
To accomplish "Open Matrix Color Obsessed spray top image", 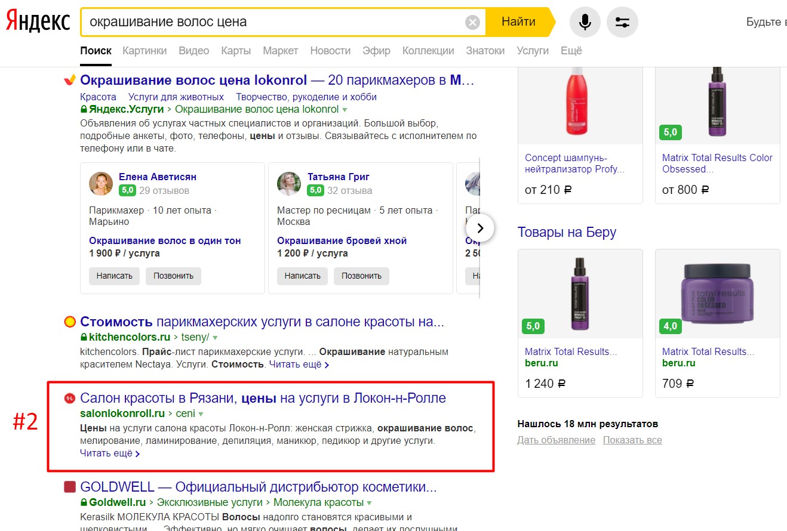I will (x=718, y=106).
